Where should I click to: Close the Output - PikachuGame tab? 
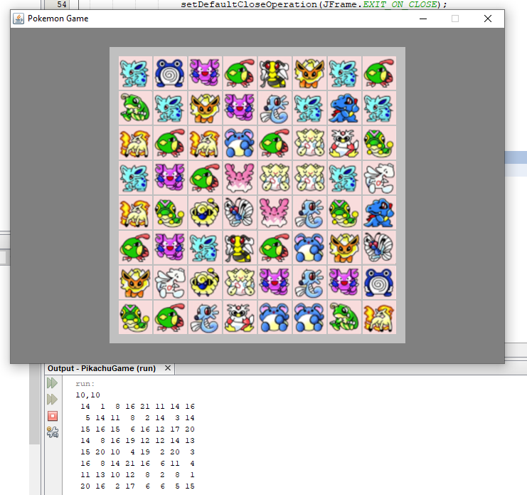(168, 368)
